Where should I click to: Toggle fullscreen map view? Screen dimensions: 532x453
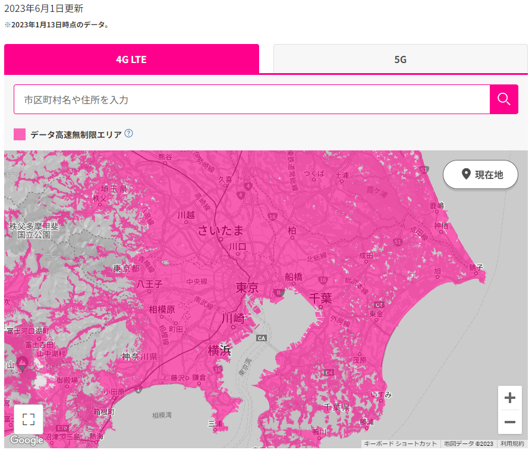pos(29,419)
